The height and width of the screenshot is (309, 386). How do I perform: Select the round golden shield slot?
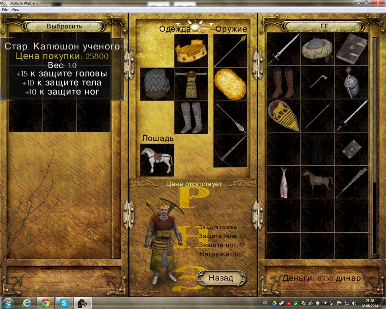(230, 84)
